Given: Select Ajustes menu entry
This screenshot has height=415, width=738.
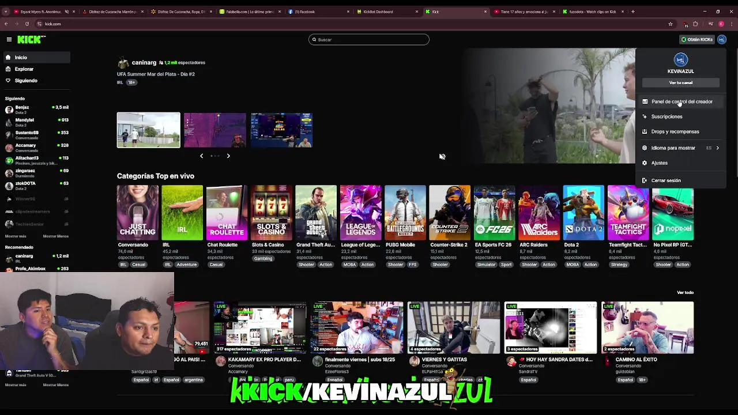Looking at the screenshot, I should coord(680,163).
